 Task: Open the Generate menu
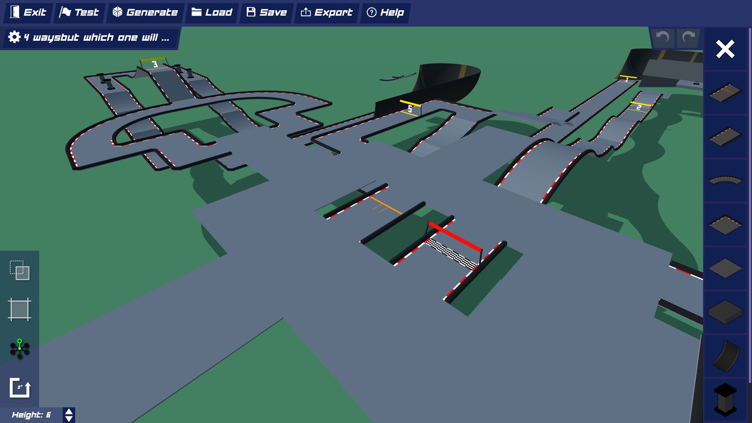[145, 12]
